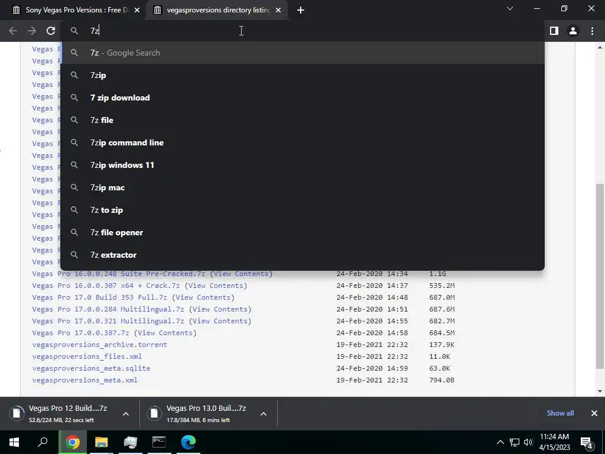Click Chrome icon in taskbar
Screen dimensions: 605x454
(x=73, y=442)
